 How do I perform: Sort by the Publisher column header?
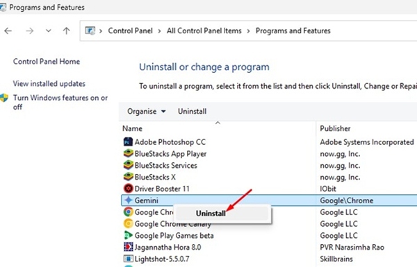coord(335,128)
